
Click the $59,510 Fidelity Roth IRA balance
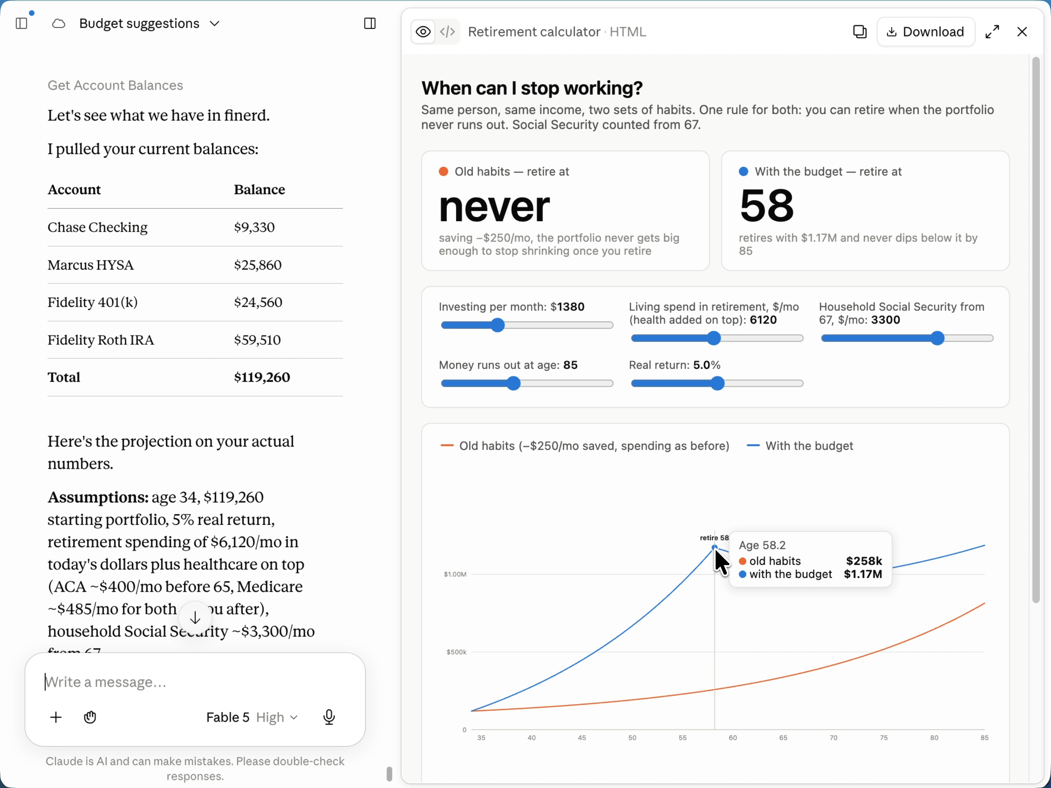click(x=257, y=340)
